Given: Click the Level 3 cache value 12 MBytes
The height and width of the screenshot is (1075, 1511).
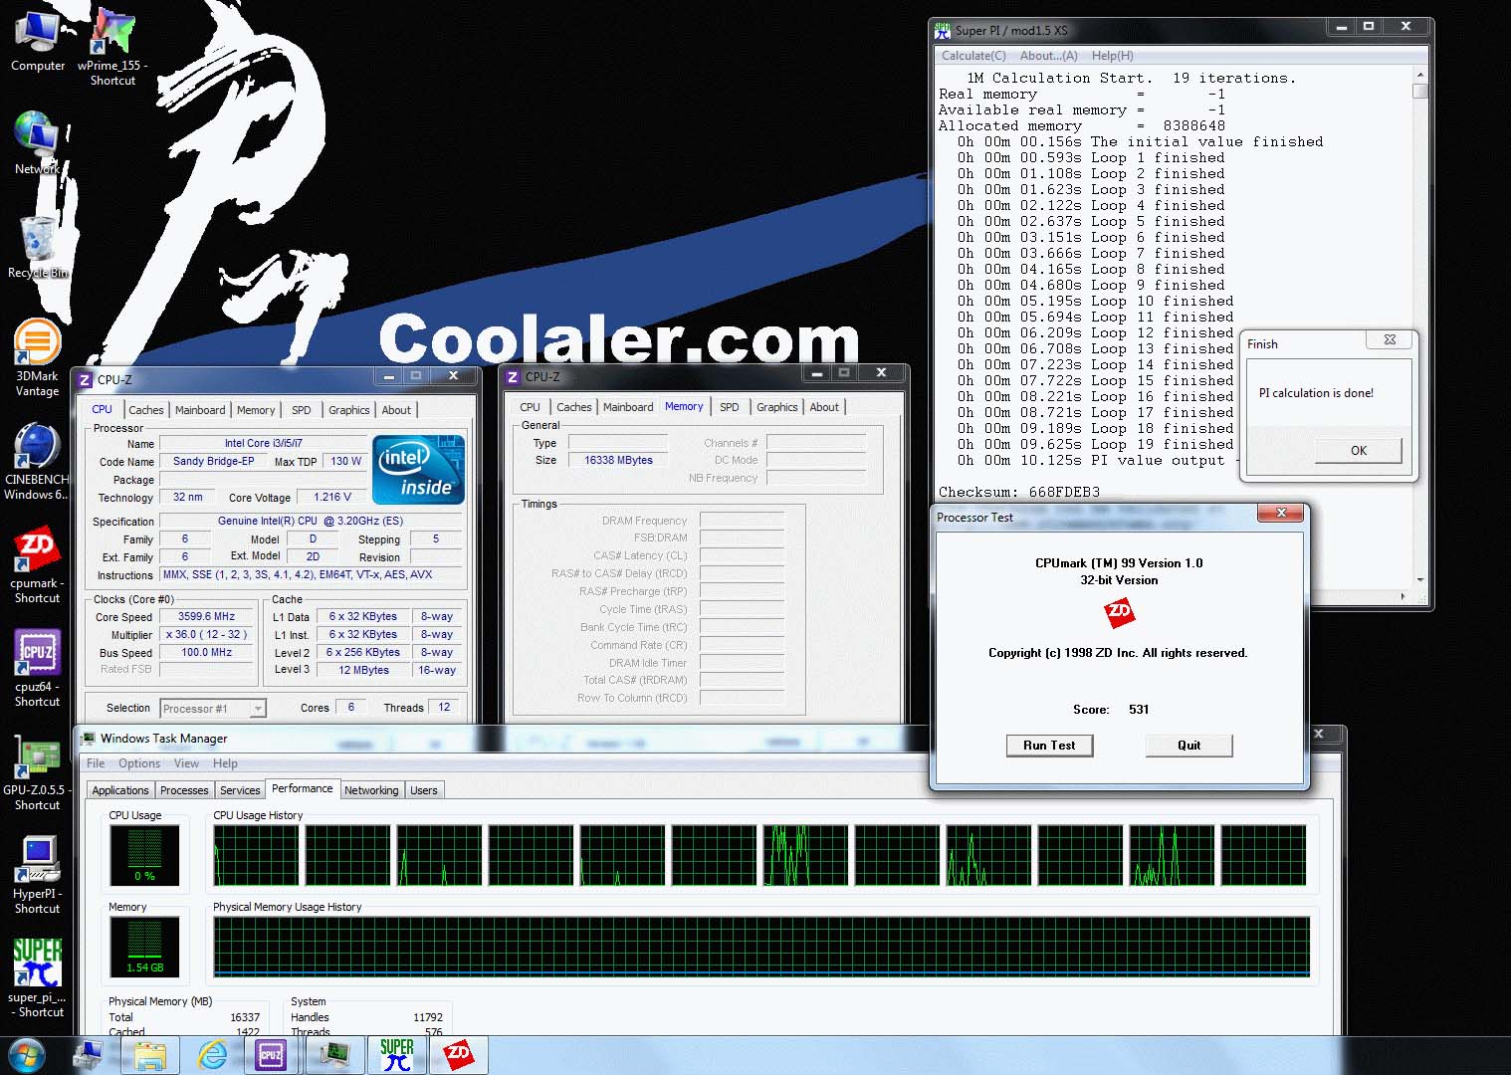Looking at the screenshot, I should point(363,671).
